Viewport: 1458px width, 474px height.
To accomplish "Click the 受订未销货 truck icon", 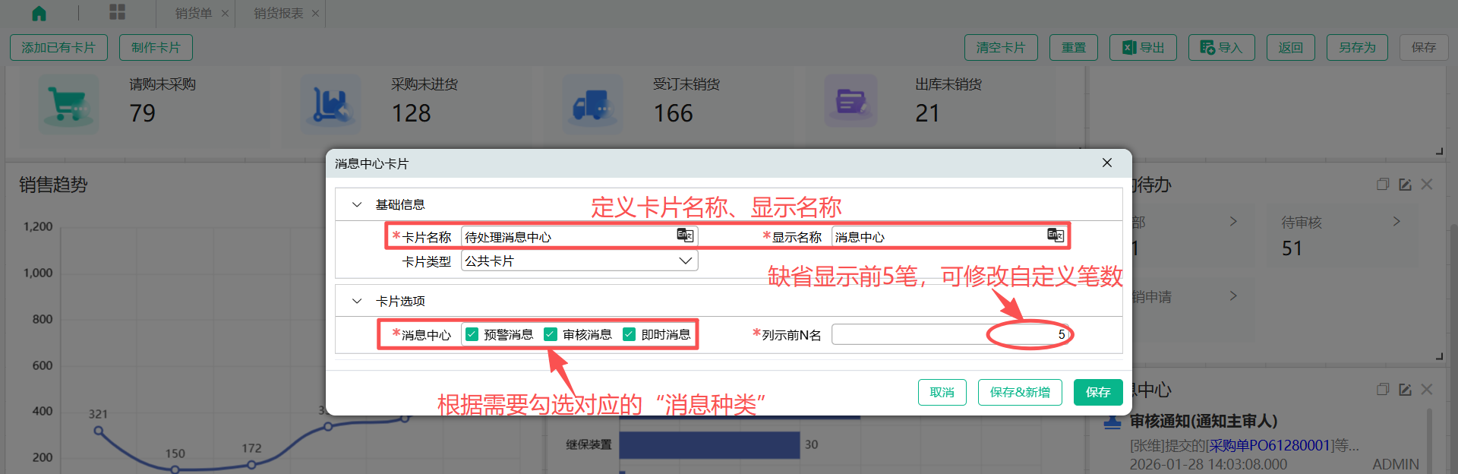I will pyautogui.click(x=592, y=105).
